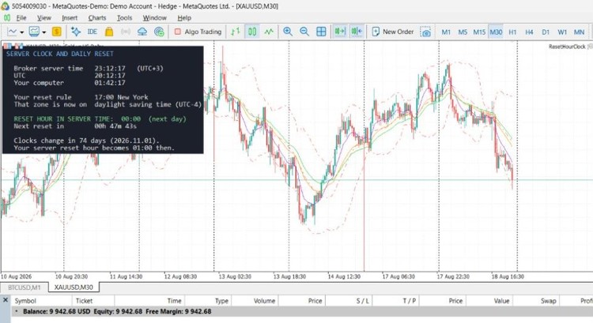Click the Balance and Equity summary row
The image size is (593, 323).
tap(302, 312)
